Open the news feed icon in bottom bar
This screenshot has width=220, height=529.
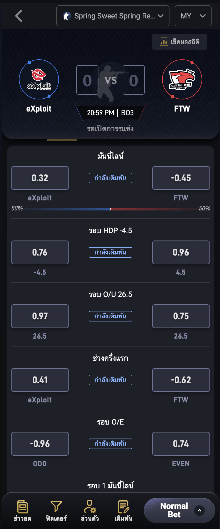coord(22,507)
